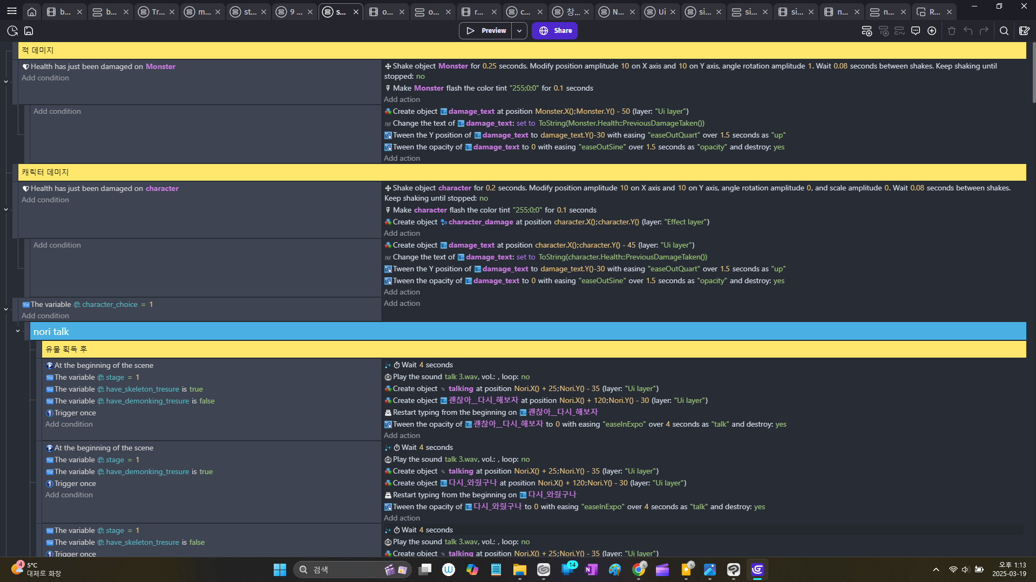Collapse the character health damaged event
This screenshot has height=582, width=1036.
(6, 209)
